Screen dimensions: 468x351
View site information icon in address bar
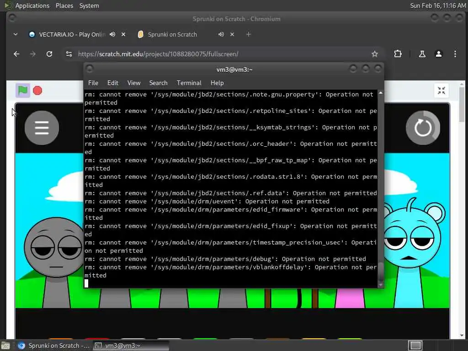[69, 54]
